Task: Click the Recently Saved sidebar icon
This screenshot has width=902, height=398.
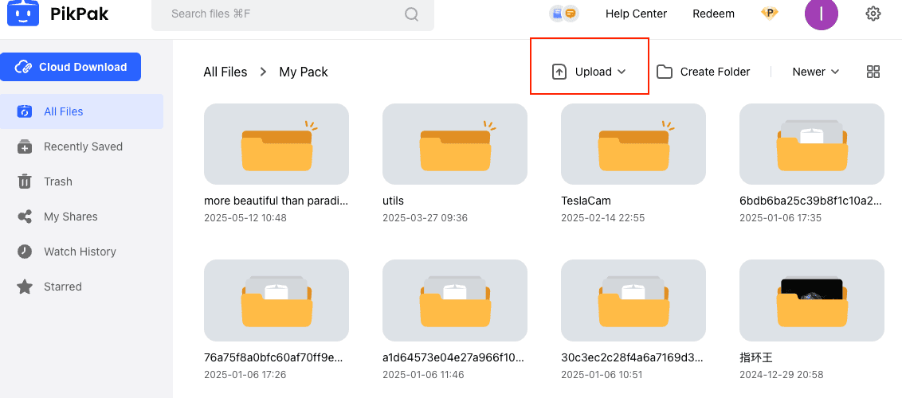Action: 25,146
